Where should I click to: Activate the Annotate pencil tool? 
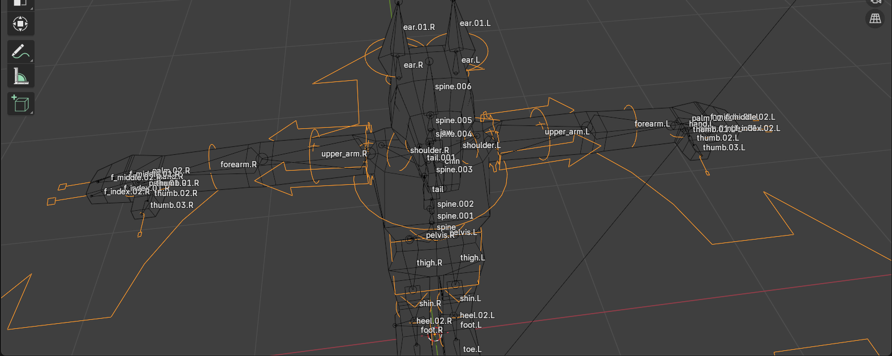20,51
